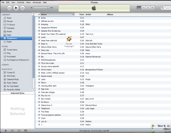Screen dimensions: 171x133
Task: Select Music in the Library
Action: (16, 18)
